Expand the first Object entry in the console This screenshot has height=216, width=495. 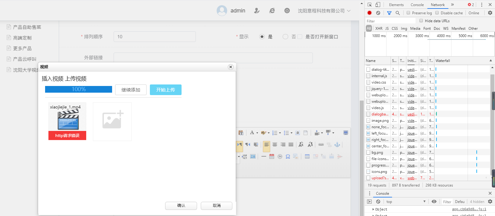(x=373, y=209)
